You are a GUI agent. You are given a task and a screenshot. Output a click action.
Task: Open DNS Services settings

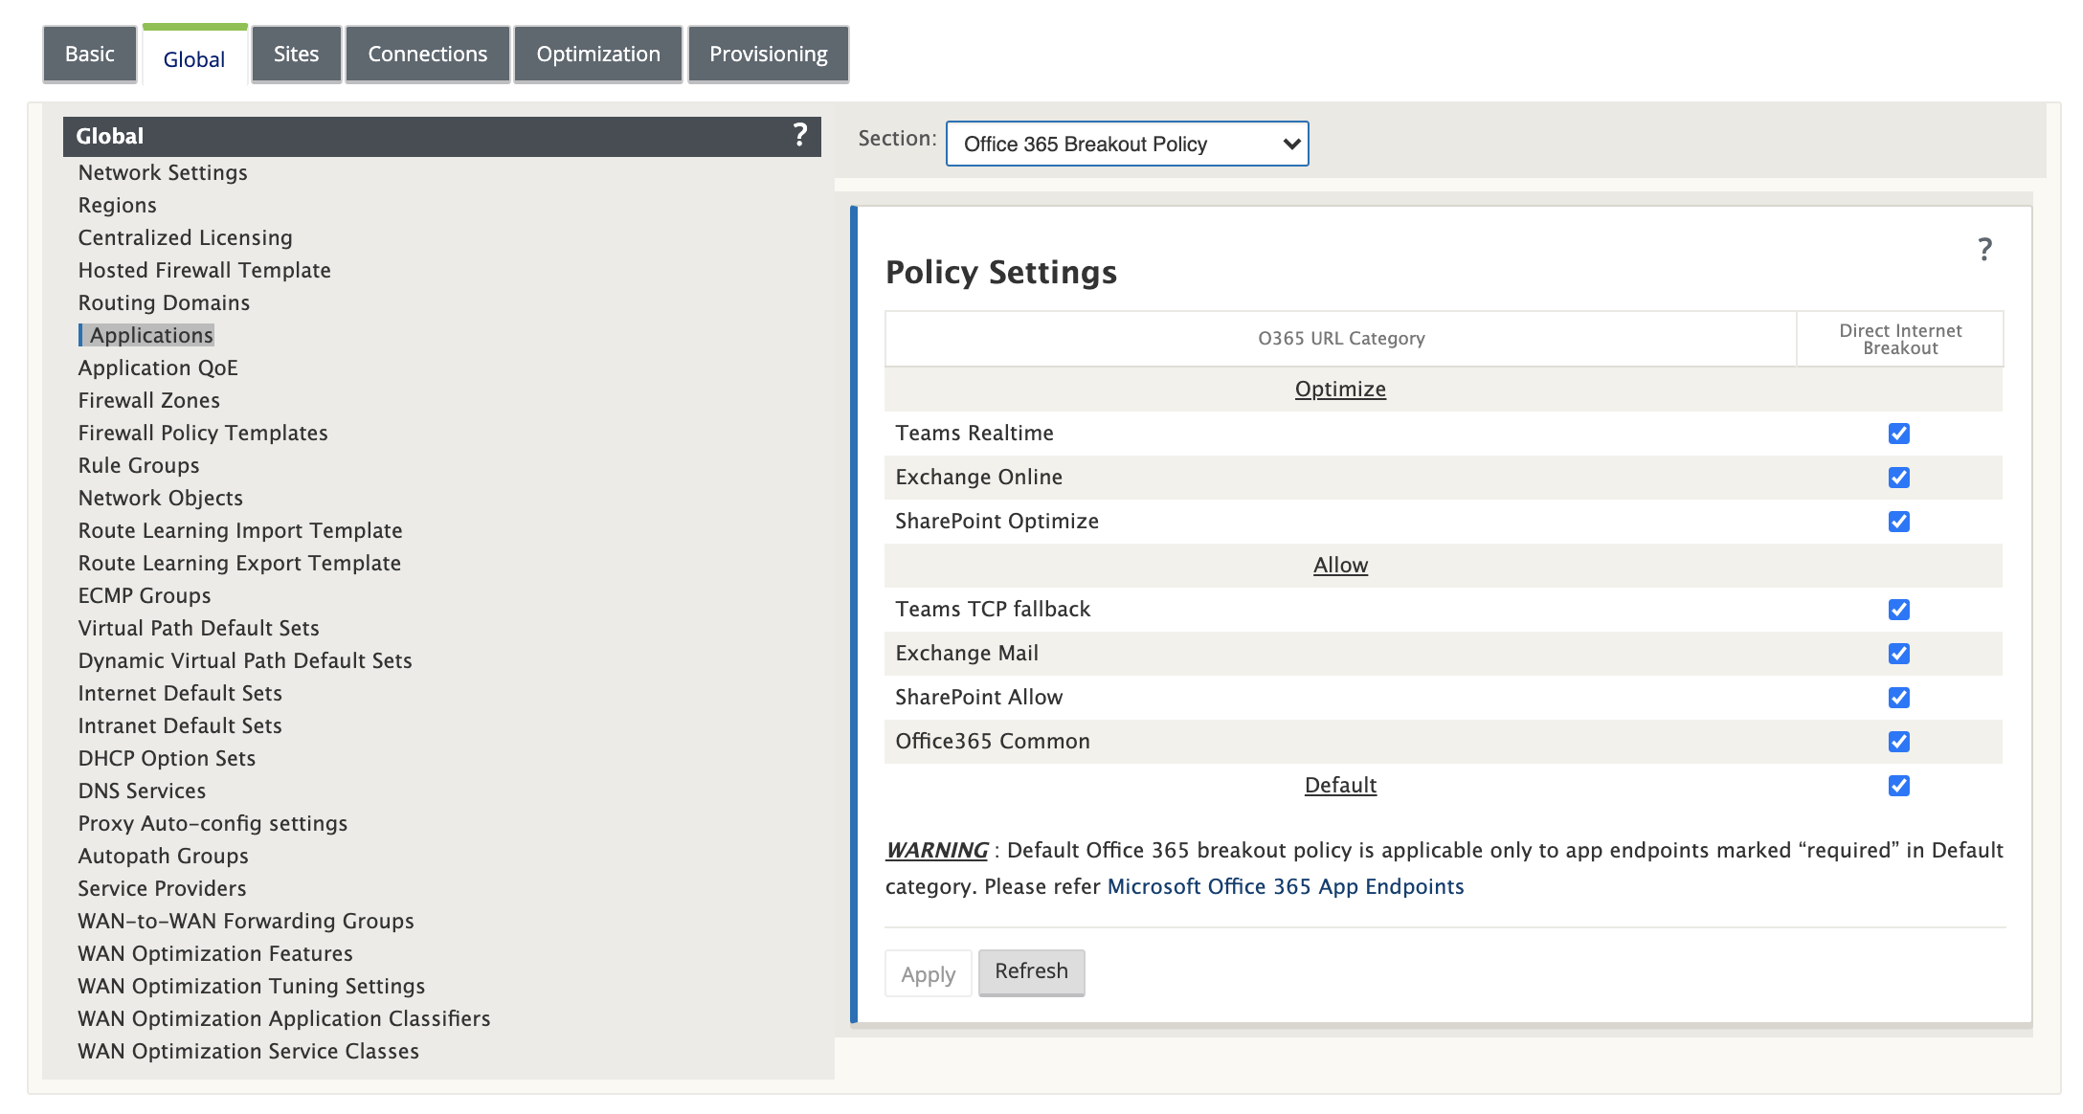click(x=142, y=791)
